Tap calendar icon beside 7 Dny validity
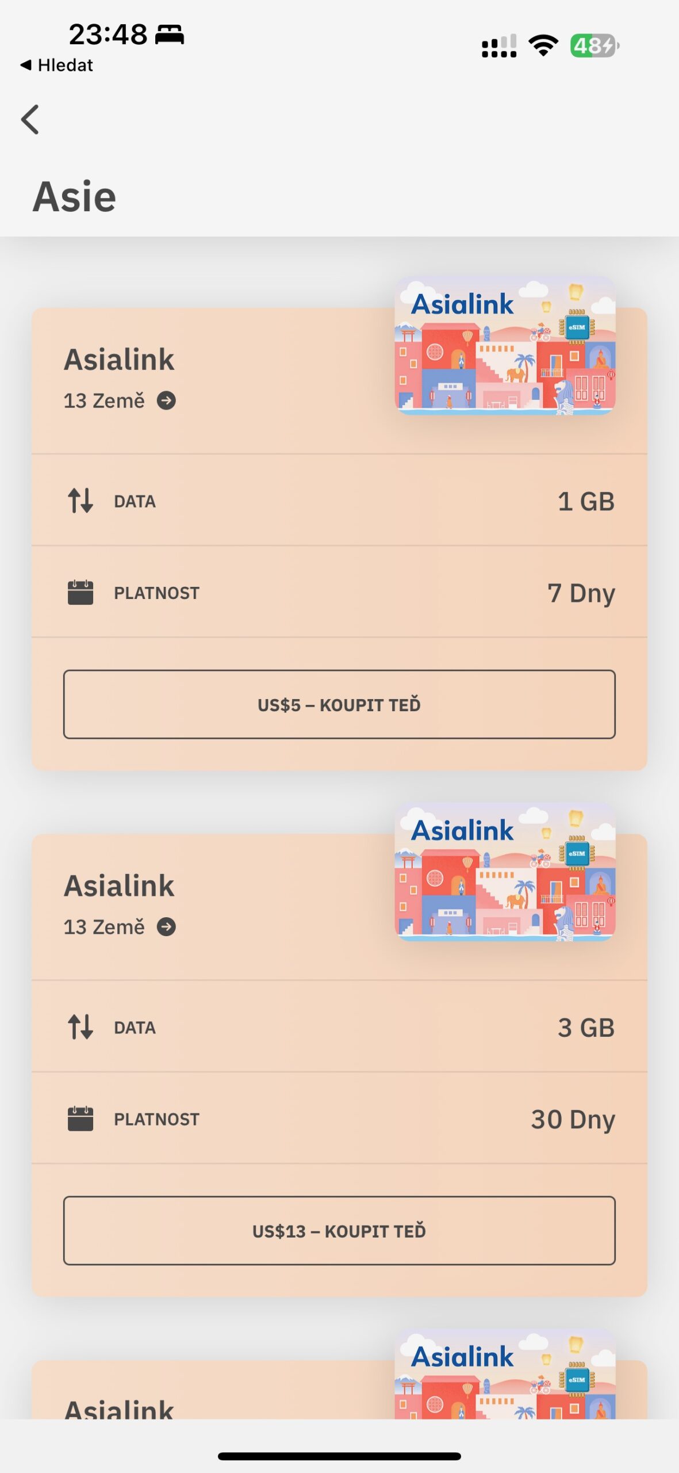The height and width of the screenshot is (1473, 679). pyautogui.click(x=80, y=593)
